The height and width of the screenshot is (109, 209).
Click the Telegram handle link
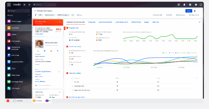39,77
